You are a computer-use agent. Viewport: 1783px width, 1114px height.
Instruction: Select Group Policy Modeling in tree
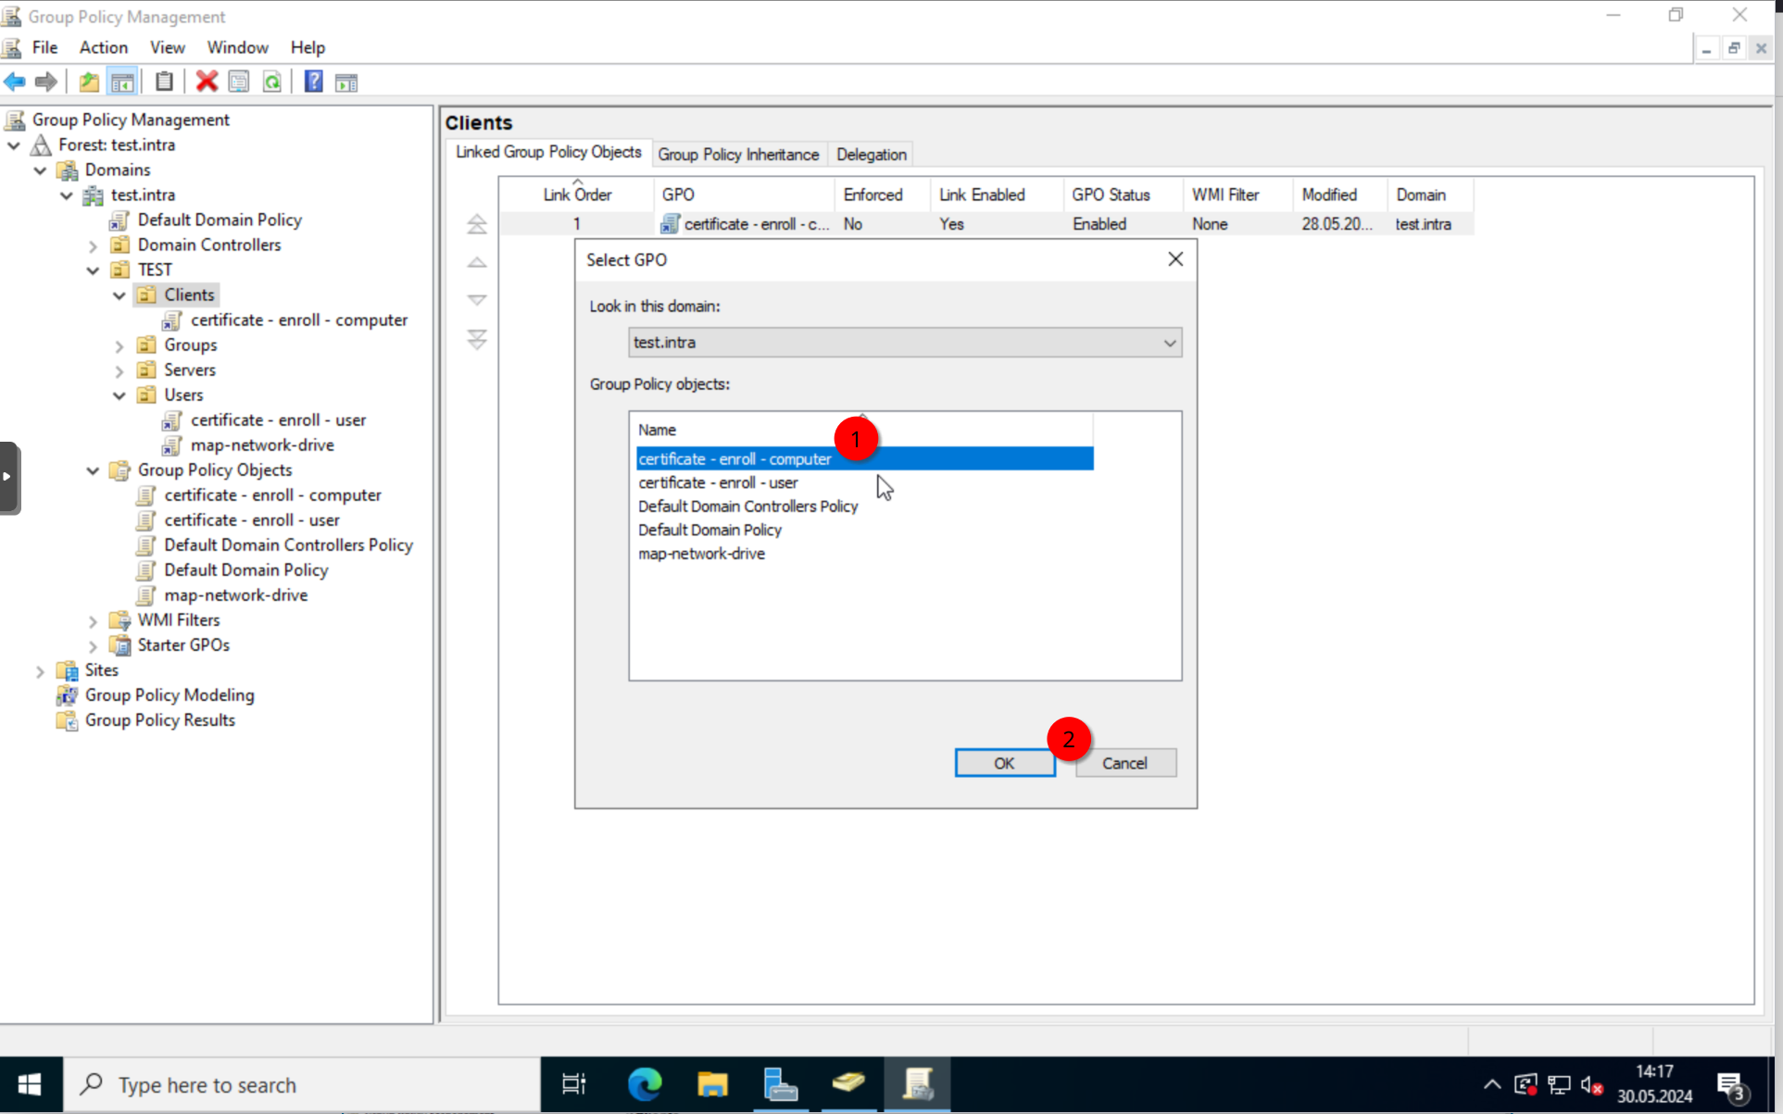pyautogui.click(x=170, y=695)
